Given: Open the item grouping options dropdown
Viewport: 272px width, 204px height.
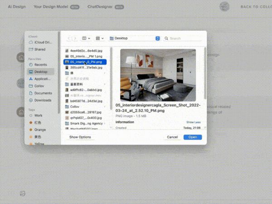Looking at the screenshot, I should [100, 39].
